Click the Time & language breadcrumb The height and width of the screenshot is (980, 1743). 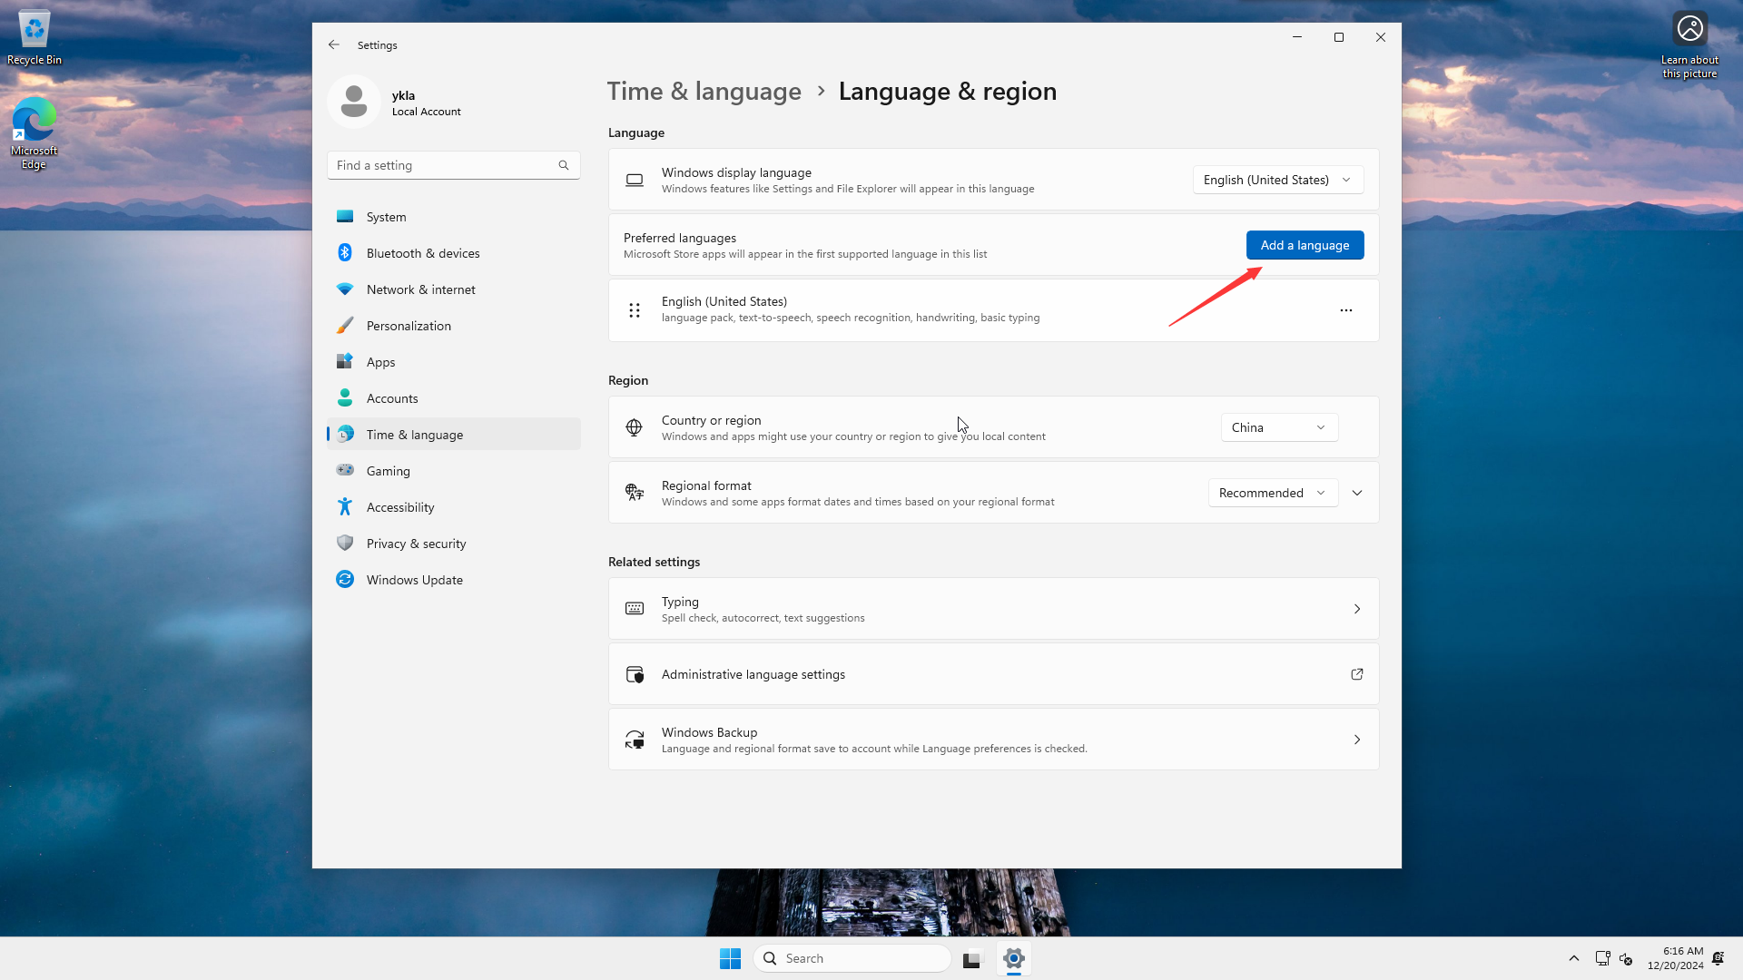[x=704, y=92]
